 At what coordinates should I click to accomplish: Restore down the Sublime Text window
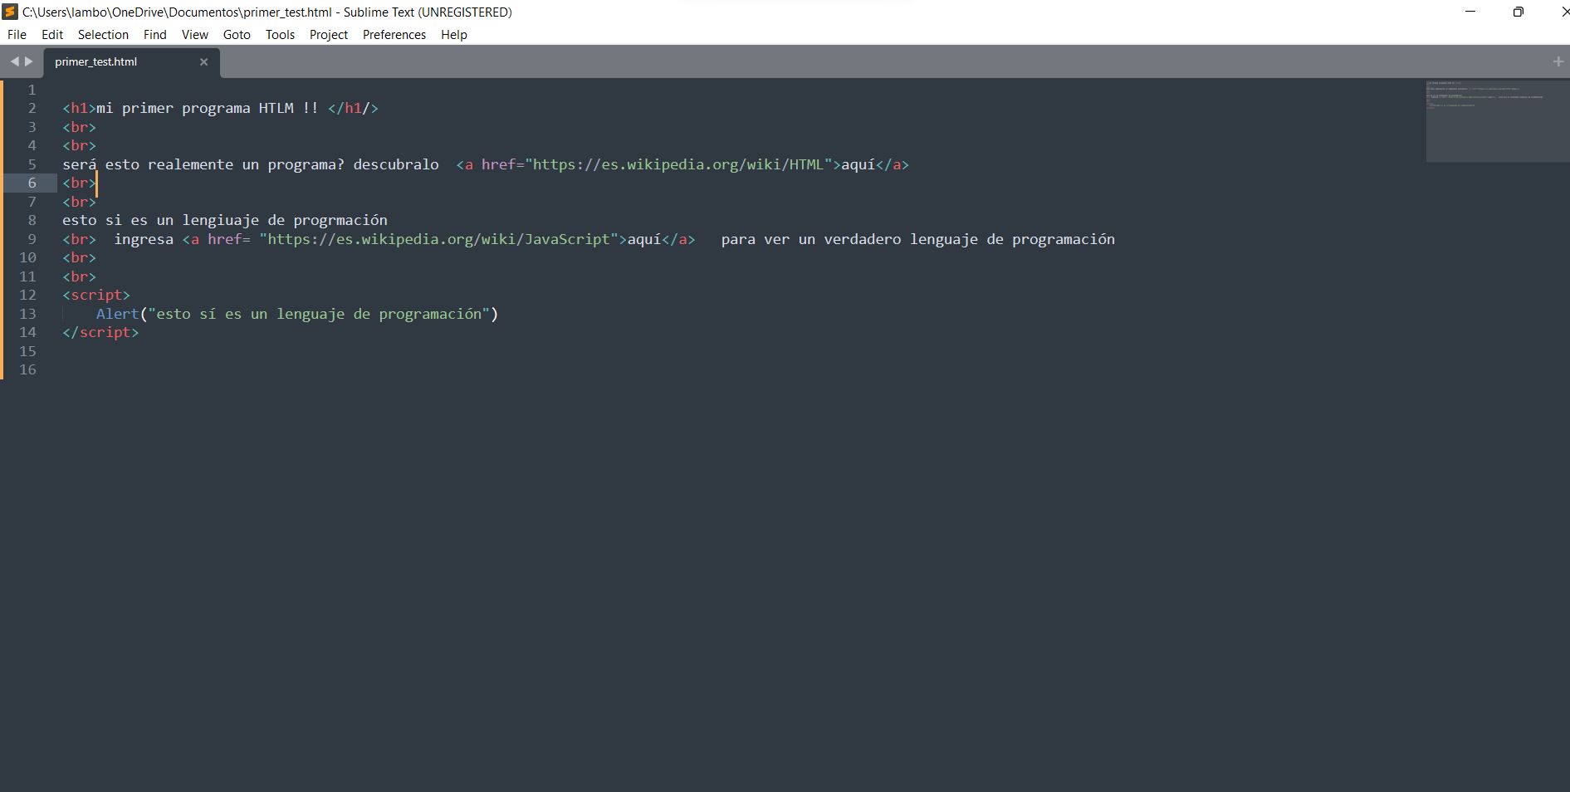click(1518, 12)
